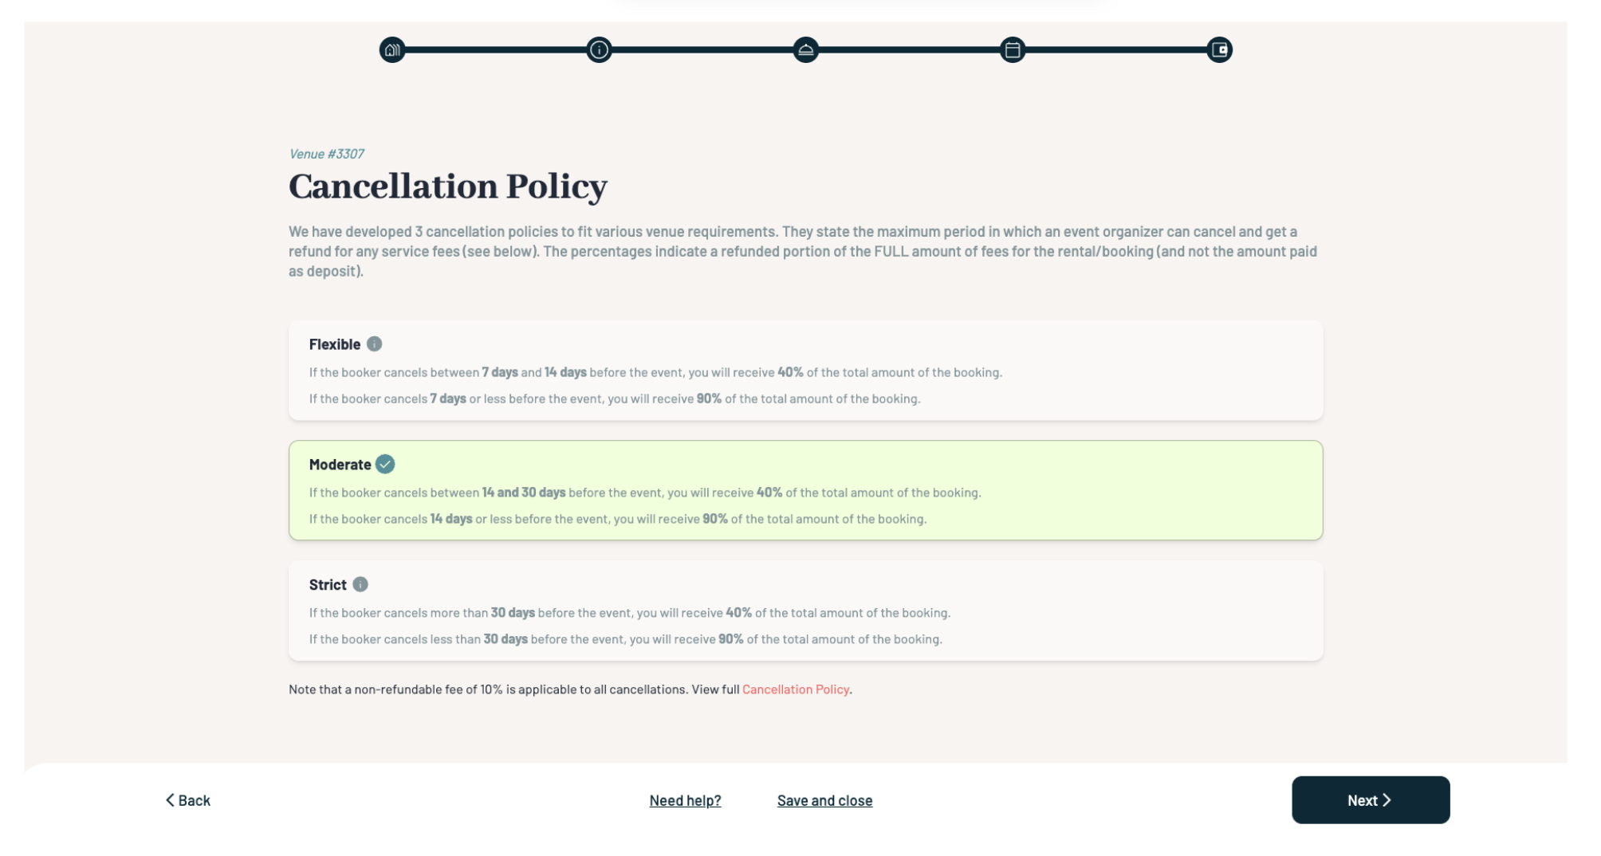Select the Moderate cancellation policy card
1601x856 pixels.
805,491
